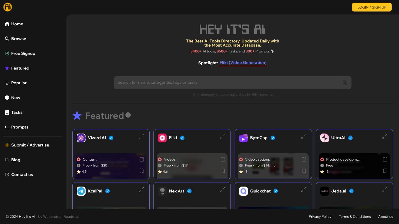Open the Webenova footer link
The height and width of the screenshot is (224, 399).
coord(52,217)
